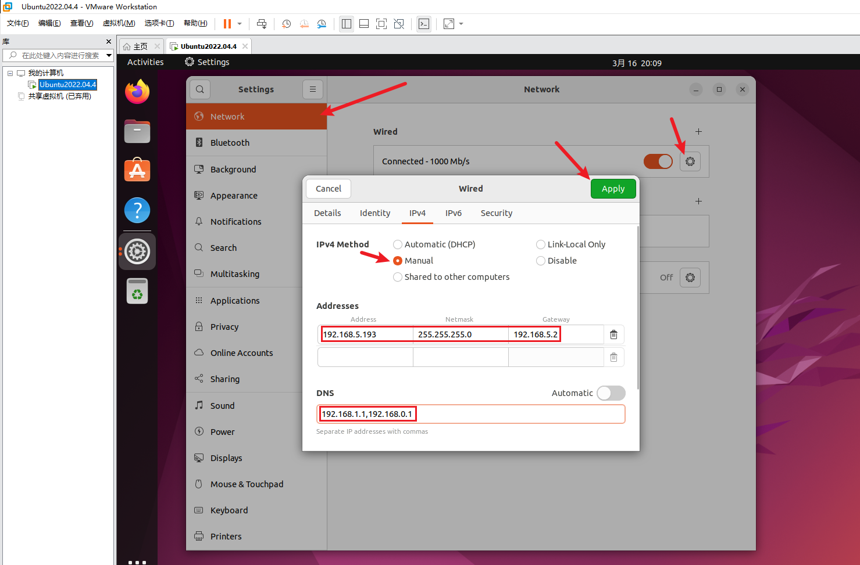
Task: Click the DNS servers input field
Action: coord(471,414)
